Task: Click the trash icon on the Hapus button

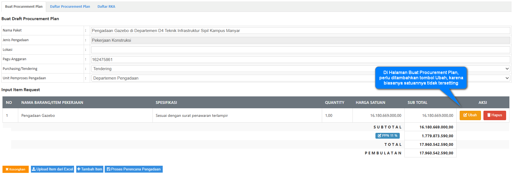Action: coord(489,115)
